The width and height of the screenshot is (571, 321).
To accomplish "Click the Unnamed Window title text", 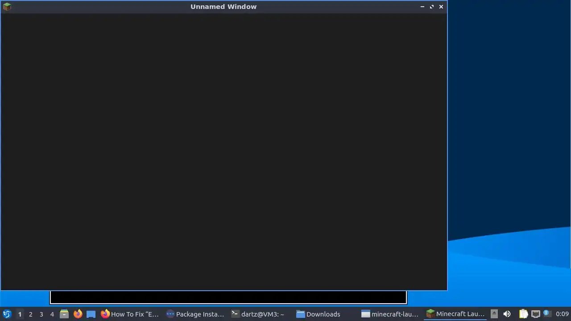I will (223, 7).
